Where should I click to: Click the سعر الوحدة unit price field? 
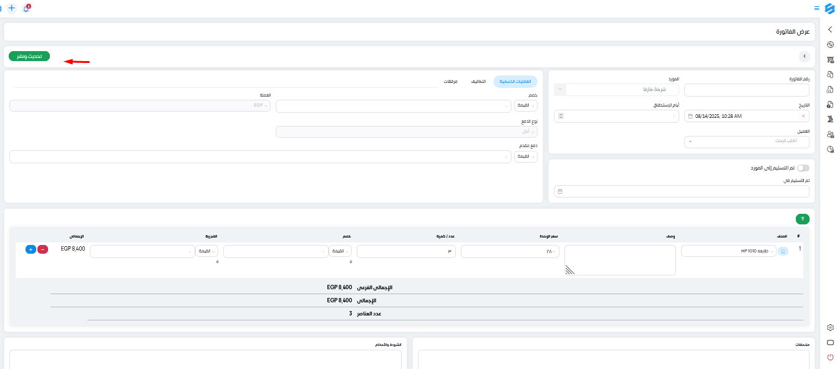pyautogui.click(x=510, y=251)
